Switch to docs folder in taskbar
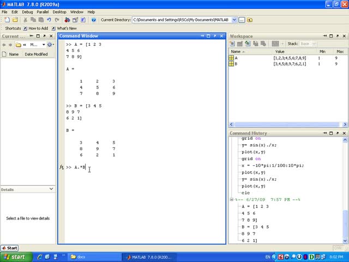The image size is (349, 262). pos(94,257)
